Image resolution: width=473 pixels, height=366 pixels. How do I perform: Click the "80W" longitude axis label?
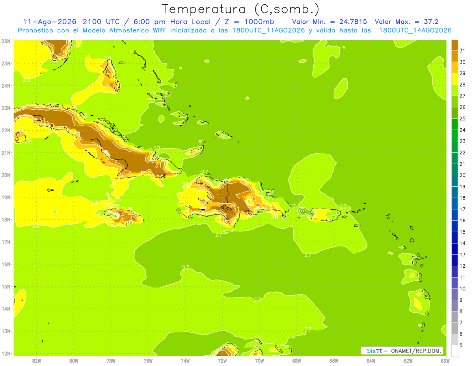(74, 361)
